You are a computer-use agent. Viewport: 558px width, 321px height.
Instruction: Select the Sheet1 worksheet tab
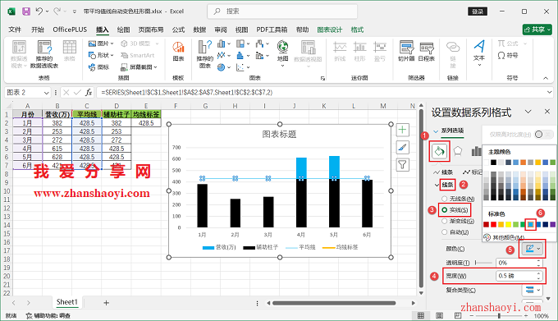pos(67,302)
